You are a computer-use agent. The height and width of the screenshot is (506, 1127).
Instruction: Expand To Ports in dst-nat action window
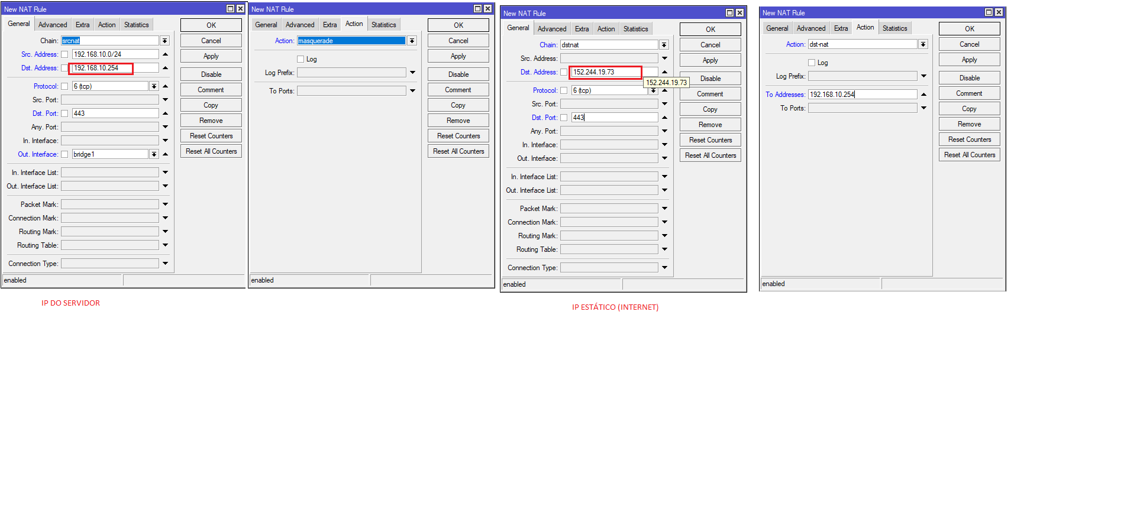(x=923, y=108)
